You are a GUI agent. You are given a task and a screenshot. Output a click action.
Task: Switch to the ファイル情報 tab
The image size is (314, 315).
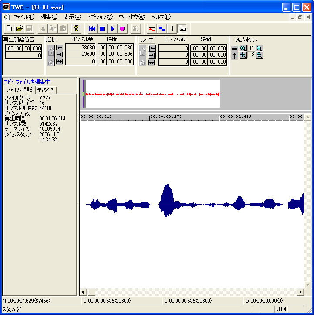19,89
